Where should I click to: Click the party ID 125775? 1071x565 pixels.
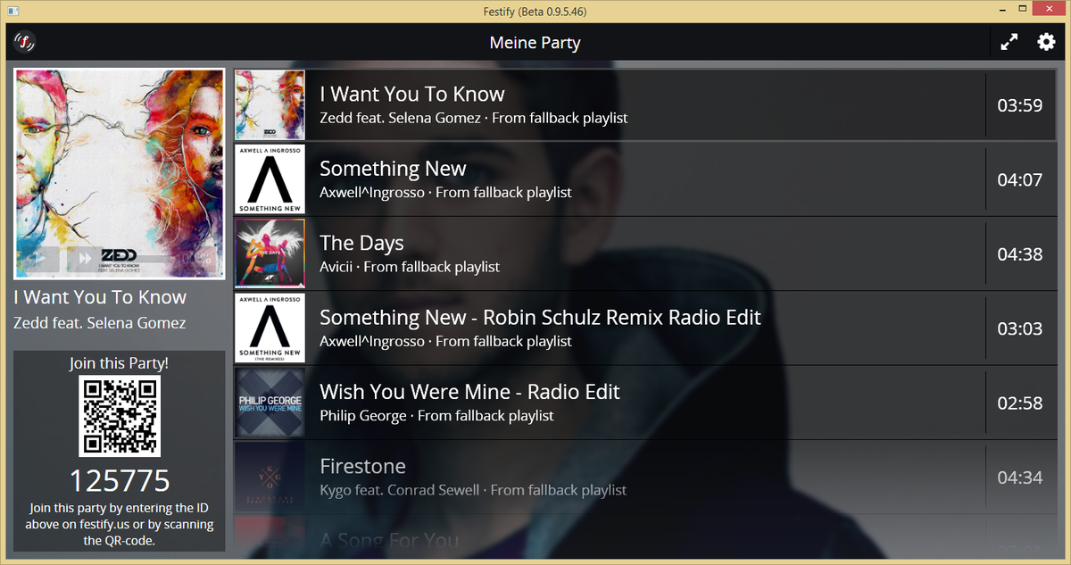pos(120,481)
